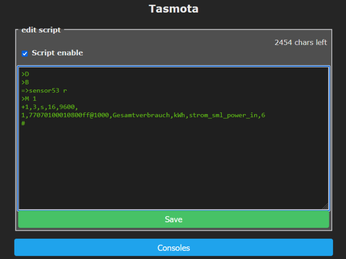
Task: Click the Tasmota page title
Action: click(x=173, y=9)
